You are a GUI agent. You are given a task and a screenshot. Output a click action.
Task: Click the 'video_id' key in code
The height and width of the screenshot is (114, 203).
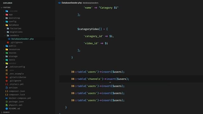pos(91,43)
